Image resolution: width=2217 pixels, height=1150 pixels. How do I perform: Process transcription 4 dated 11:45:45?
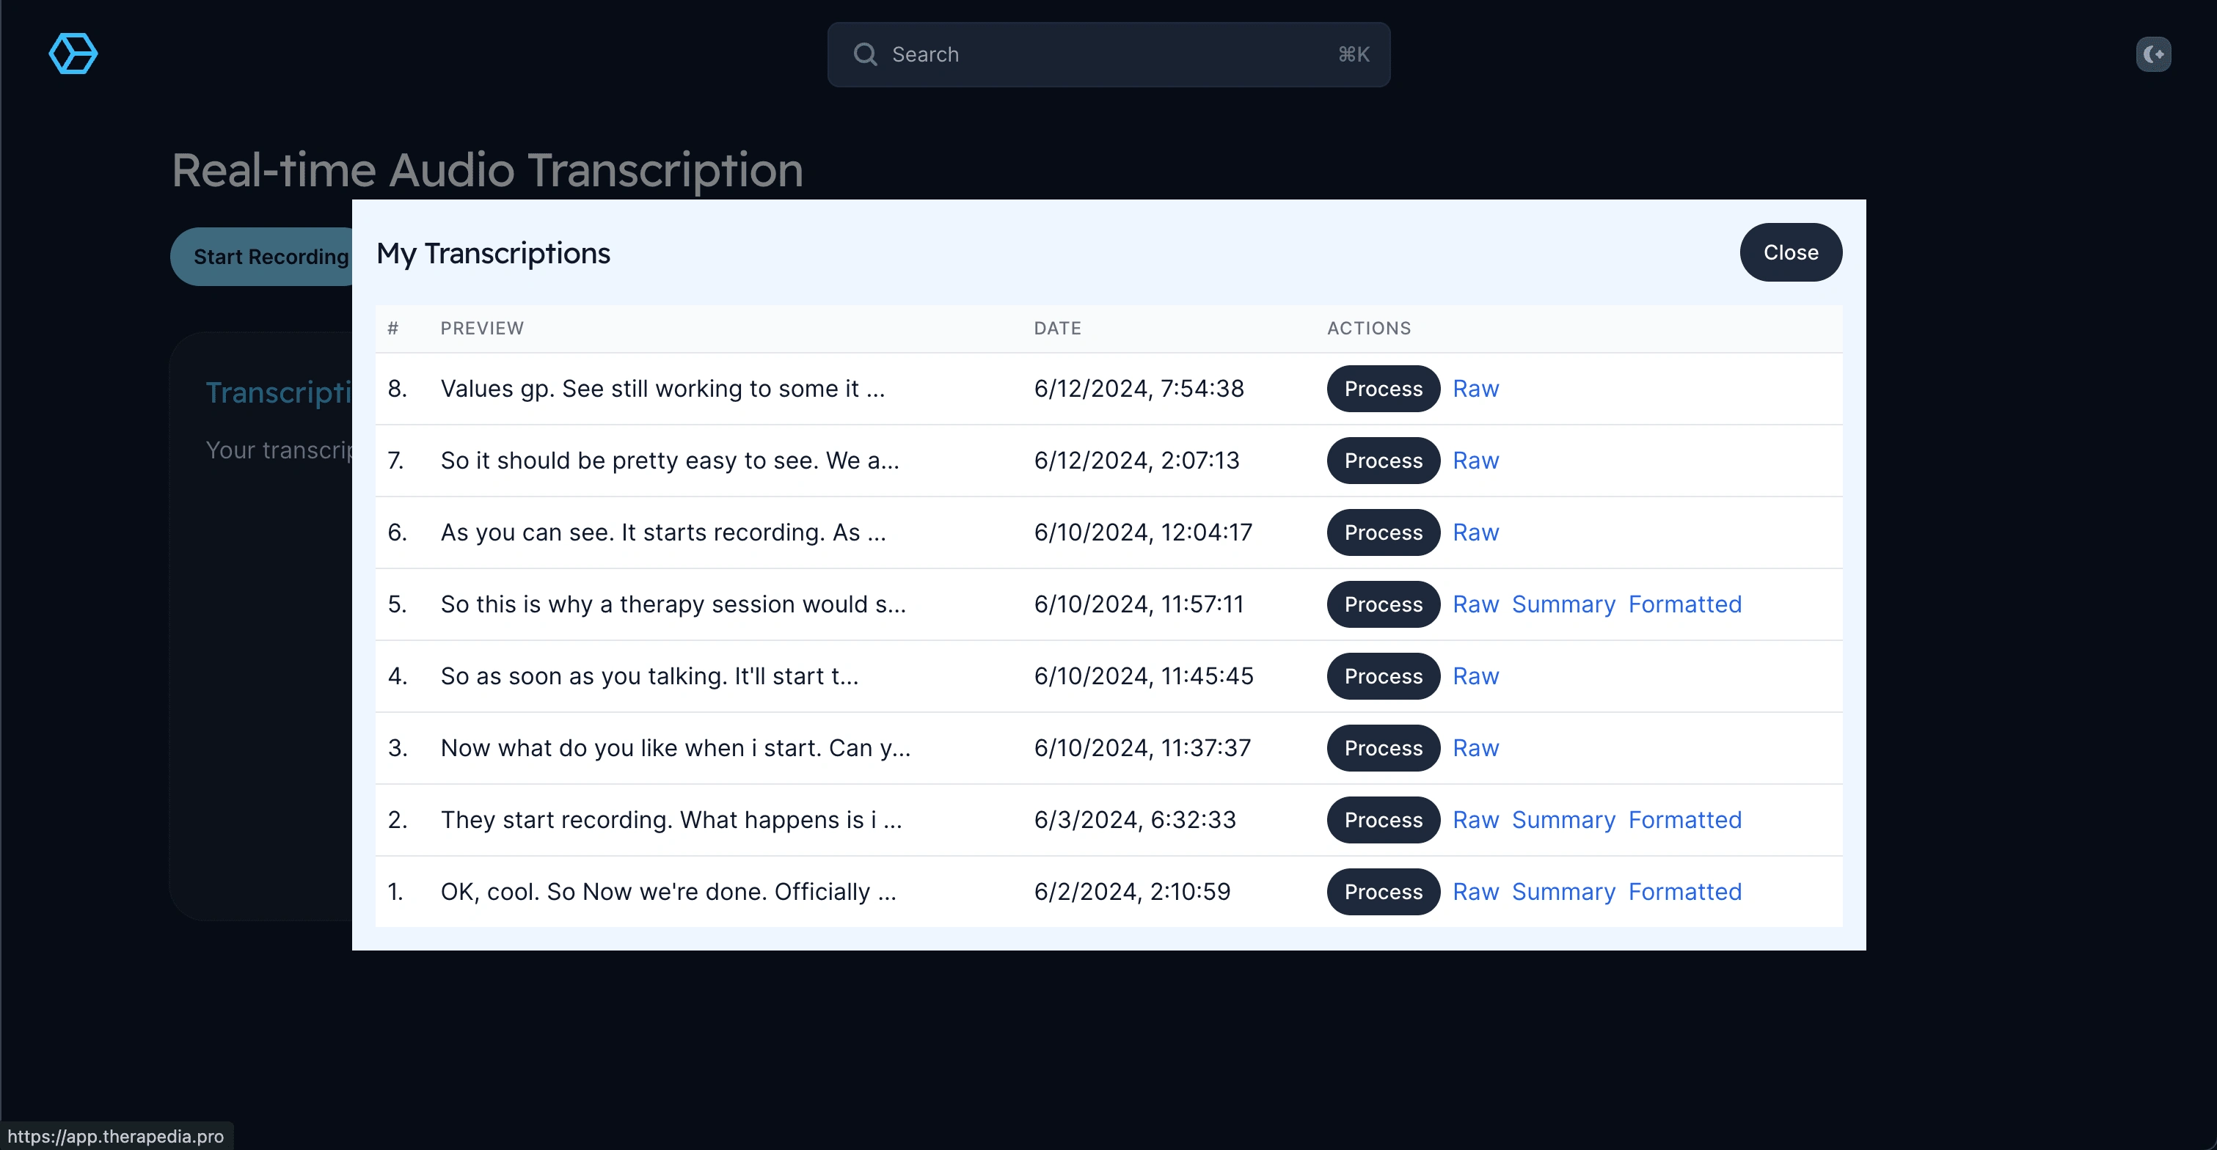(x=1383, y=676)
